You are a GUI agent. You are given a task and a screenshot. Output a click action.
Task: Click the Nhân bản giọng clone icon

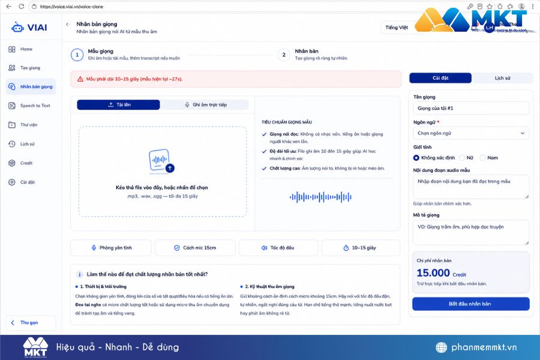(12, 86)
